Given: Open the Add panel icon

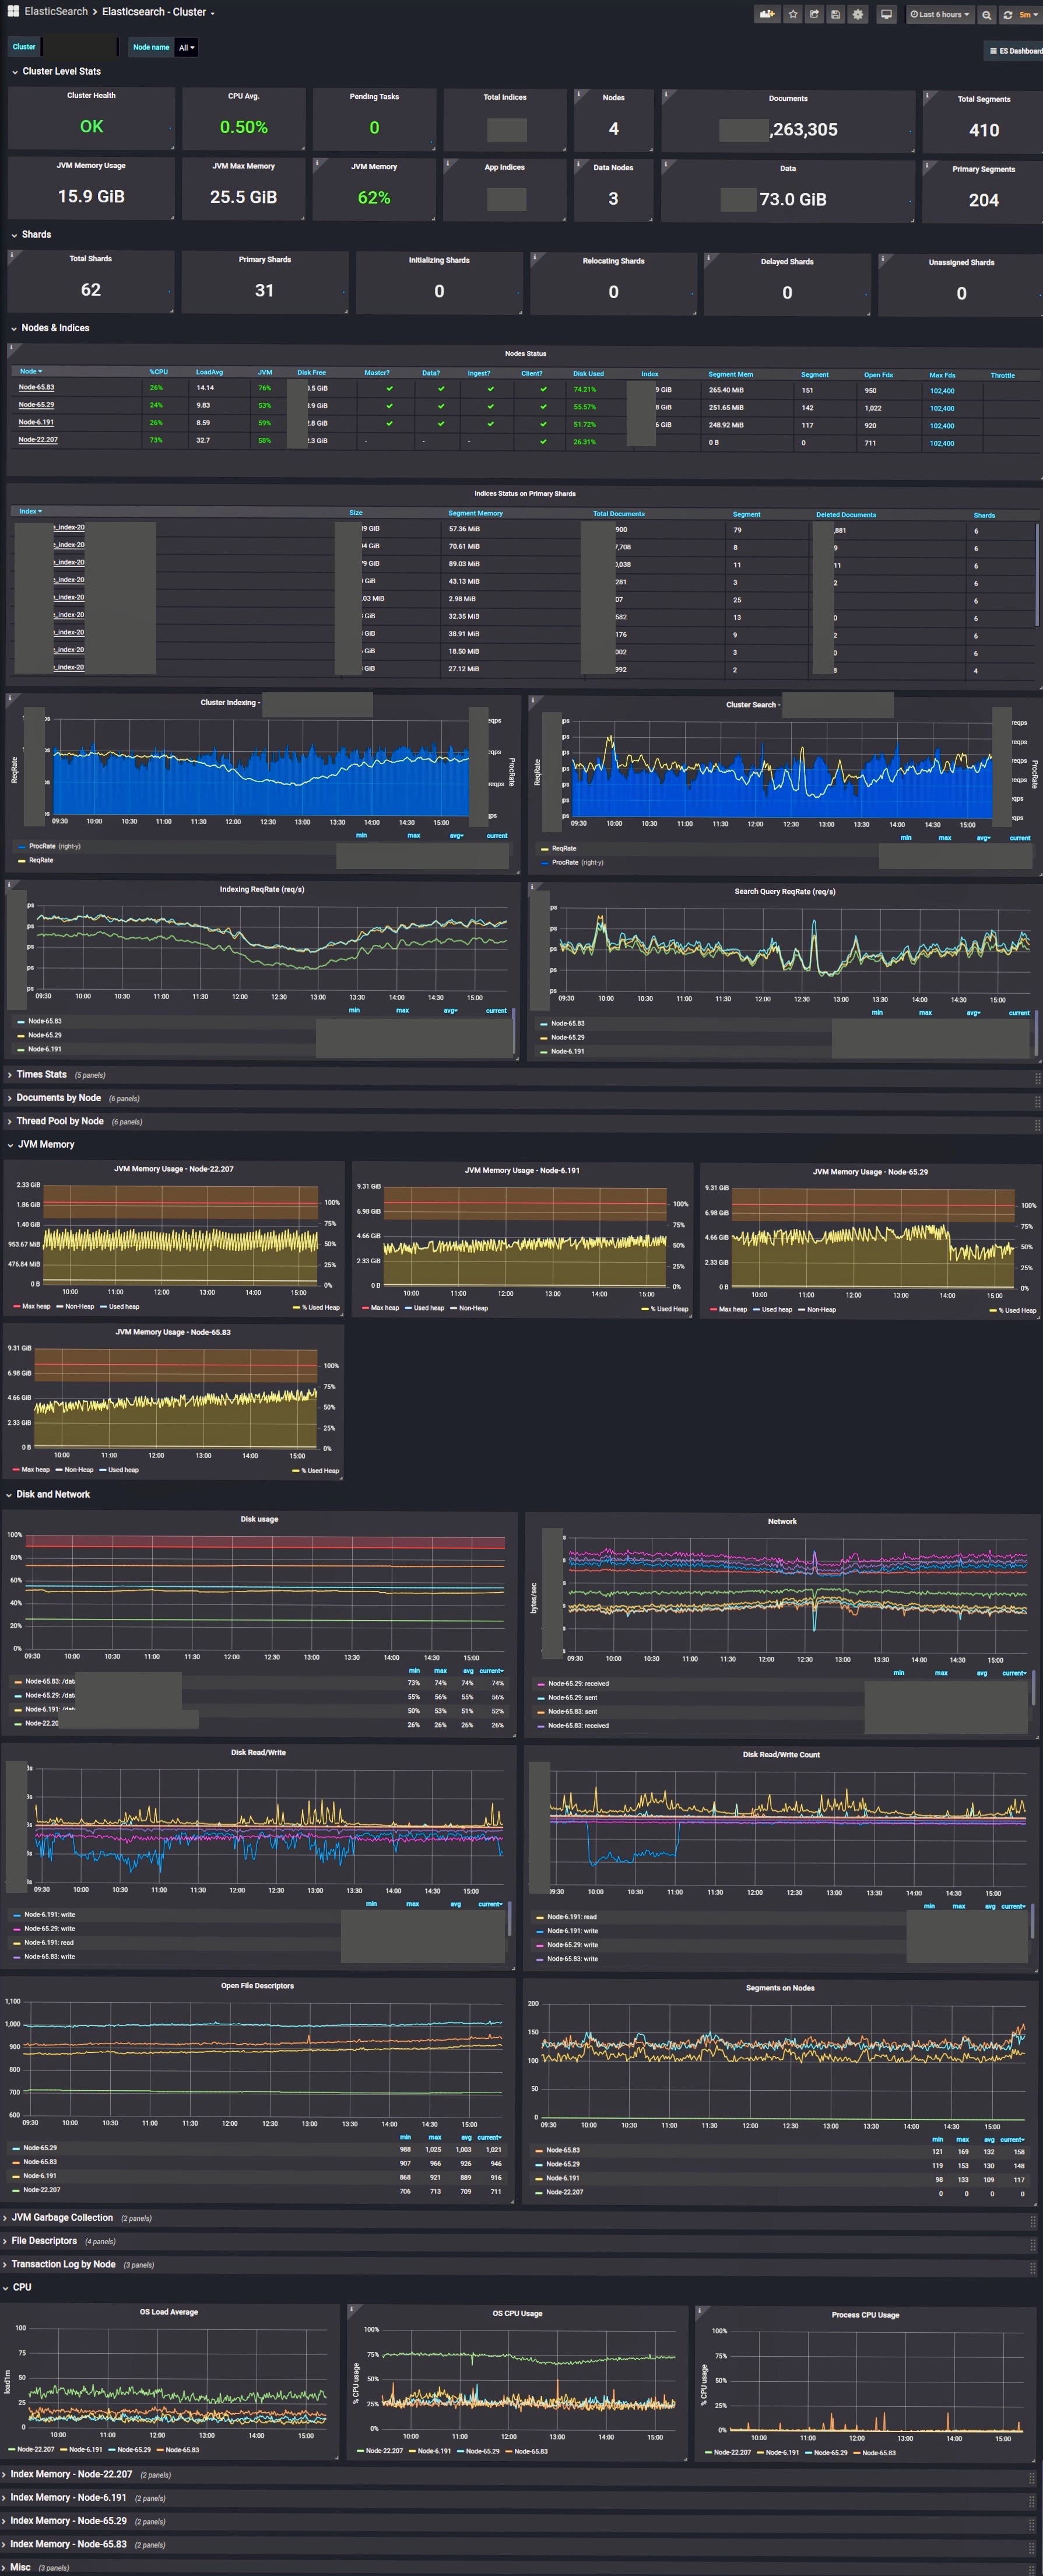Looking at the screenshot, I should coord(768,14).
